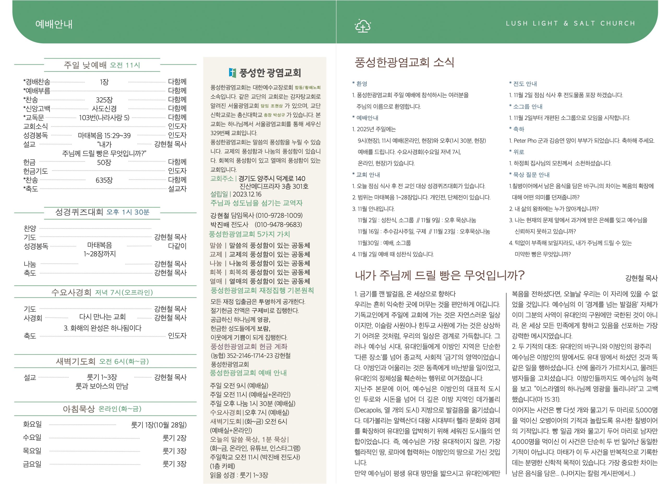Click the cloud cross church logo icon
Viewport: 668px width, 484px height.
tap(362, 25)
